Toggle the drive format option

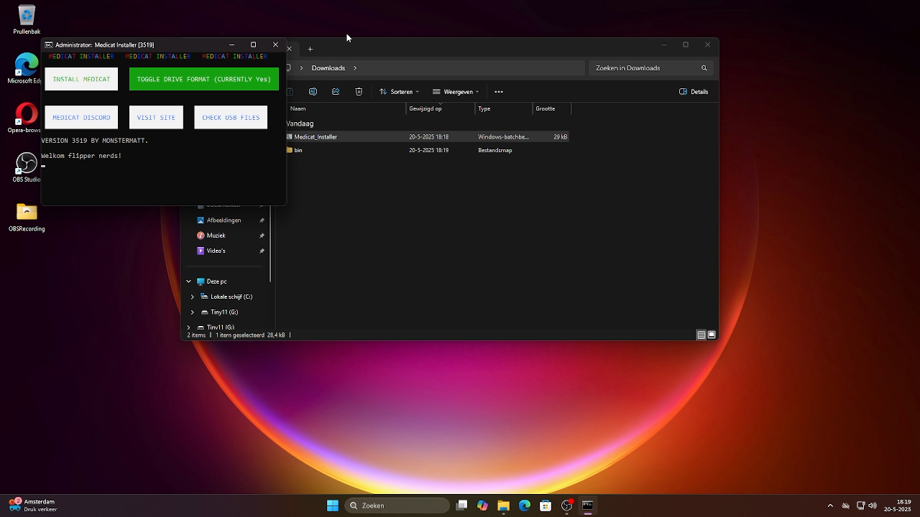(204, 79)
